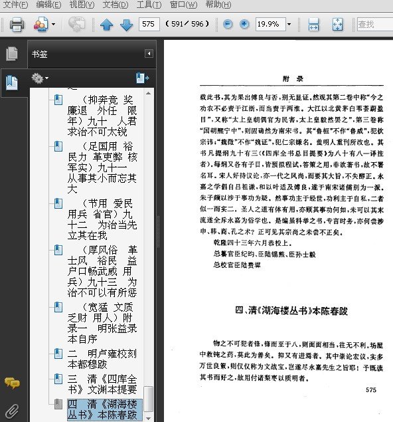Click the page count text (591/596)
Viewport: 393px width, 422px height.
click(187, 24)
